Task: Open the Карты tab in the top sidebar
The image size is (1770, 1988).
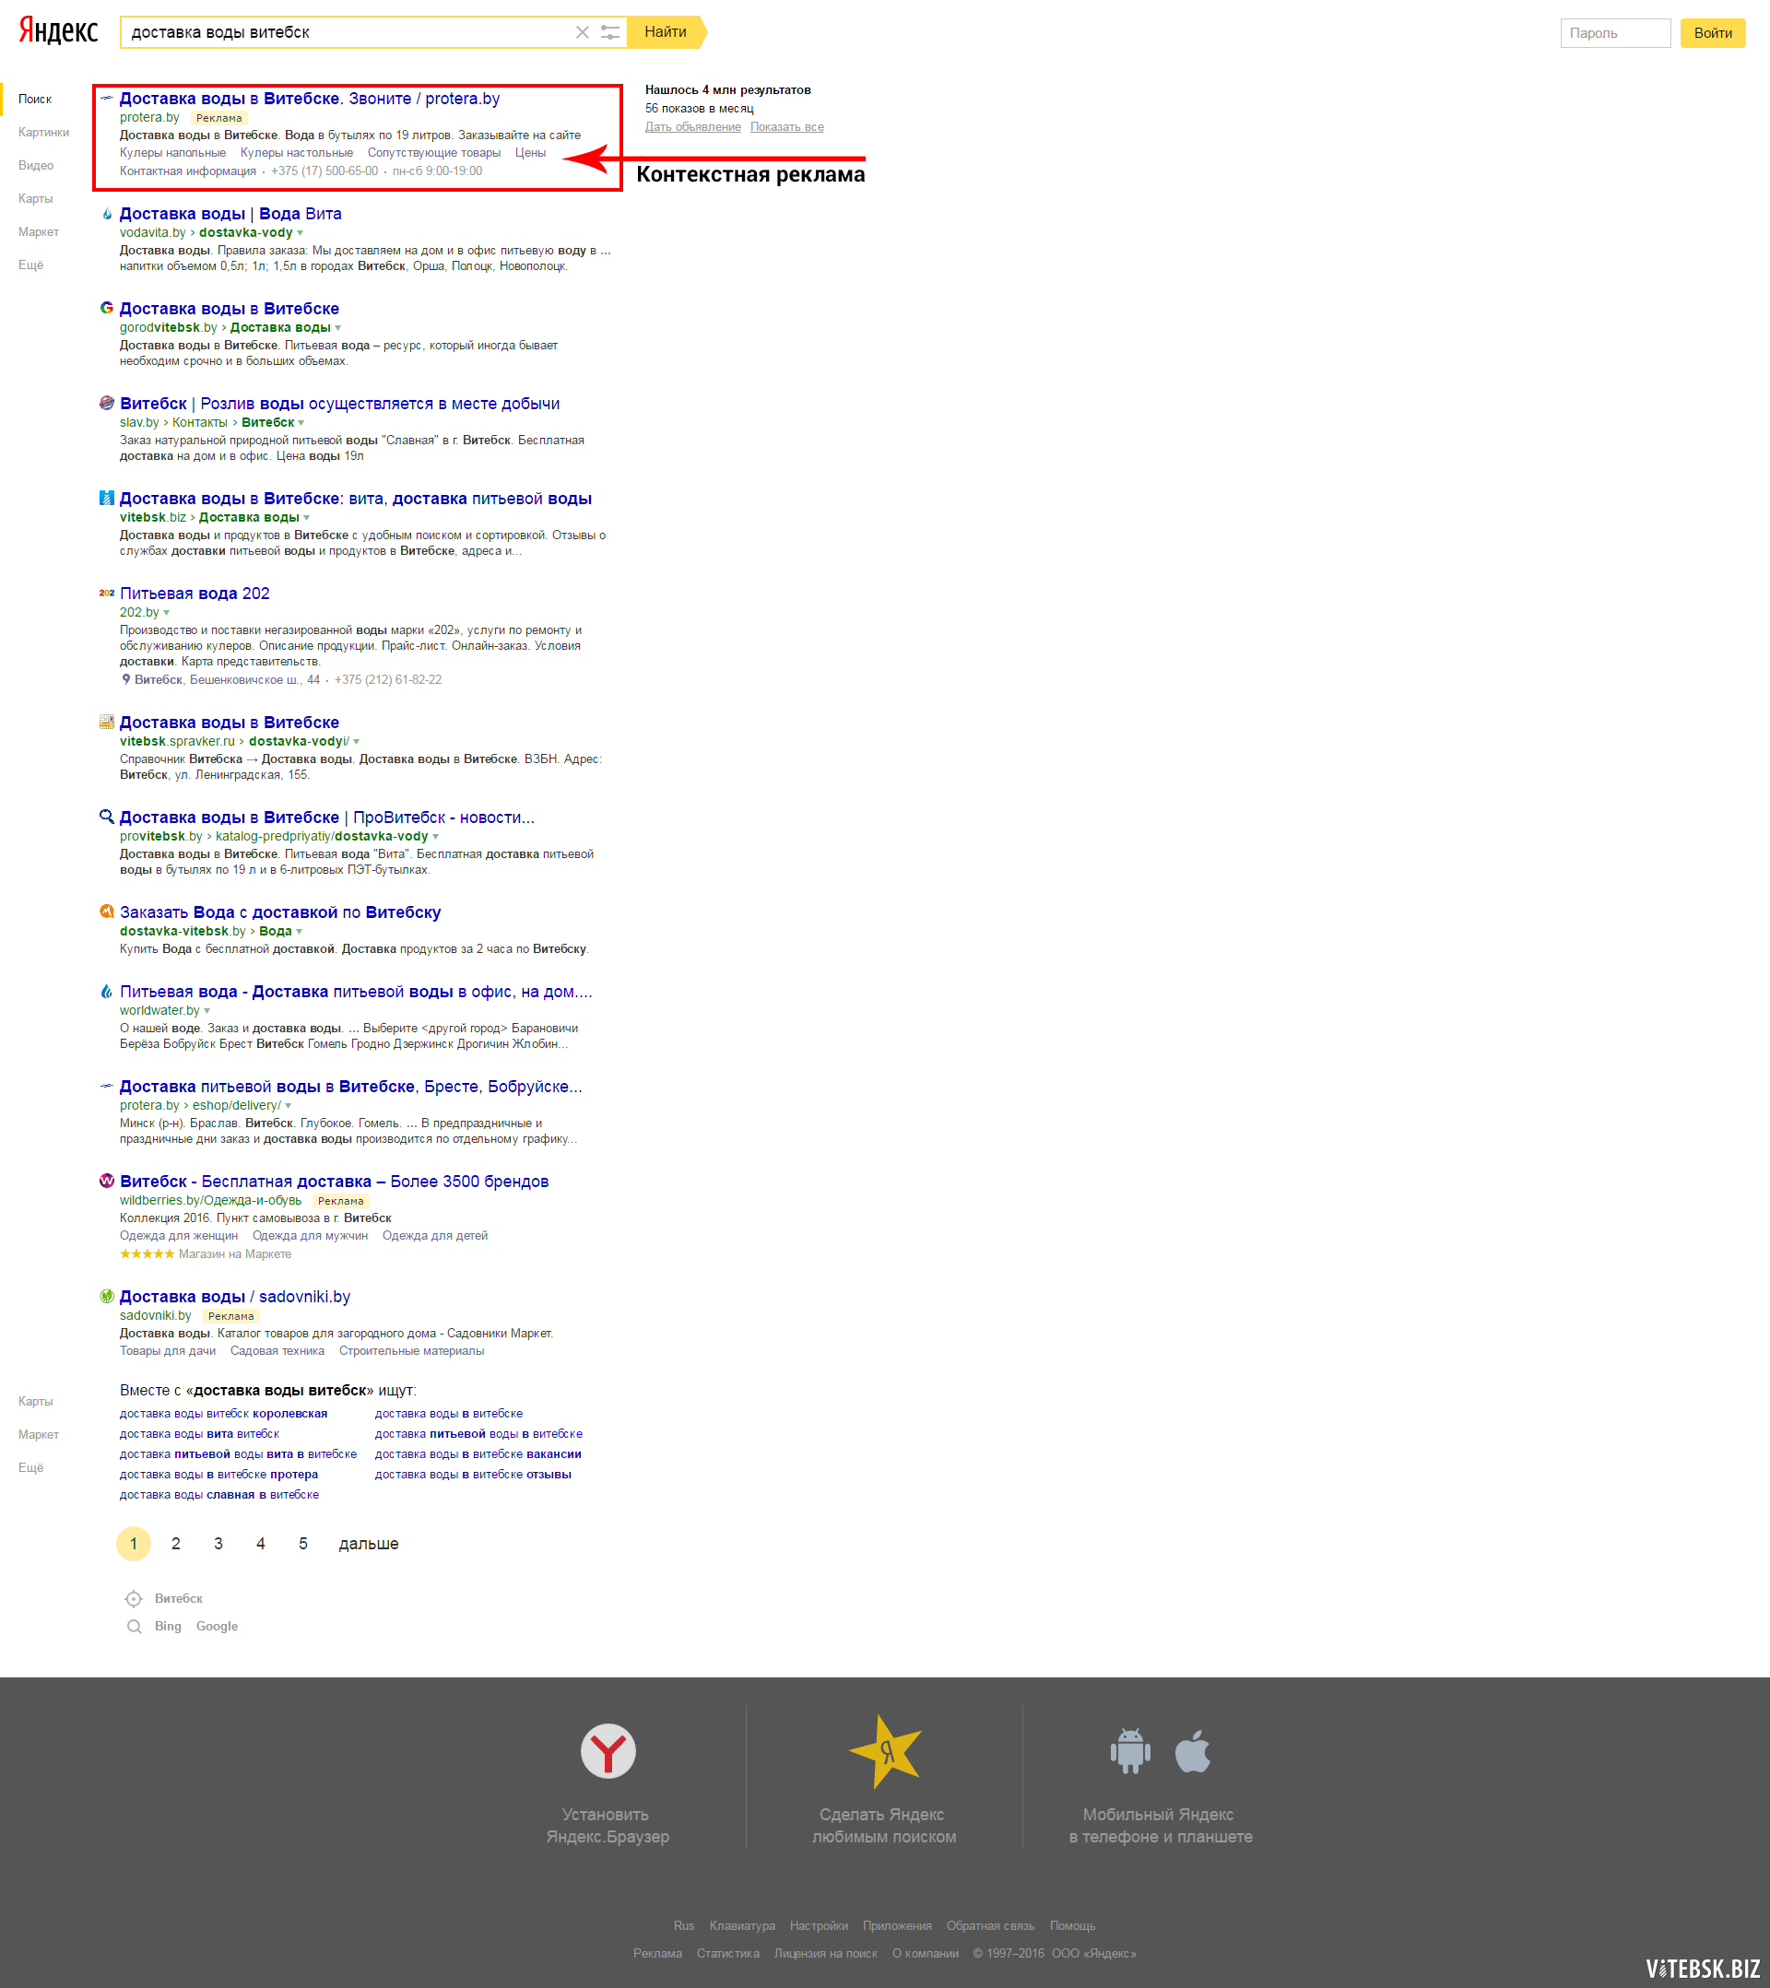Action: 36,198
